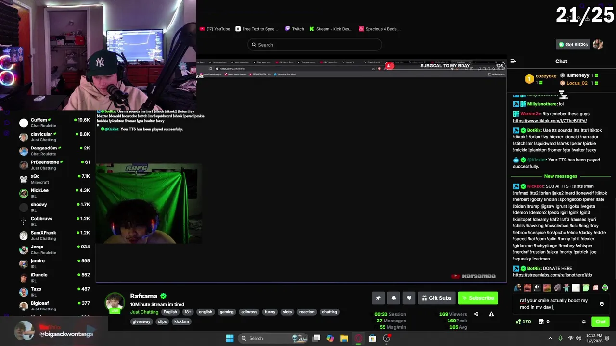616x346 pixels.
Task: Open the Spacious 4 Beds bookmark
Action: click(380, 29)
